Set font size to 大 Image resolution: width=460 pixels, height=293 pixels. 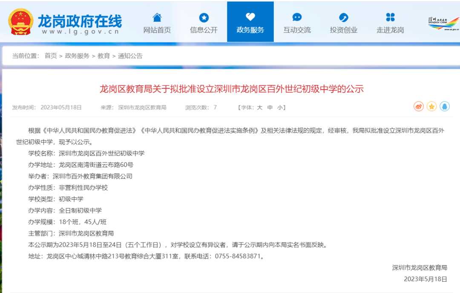260,107
